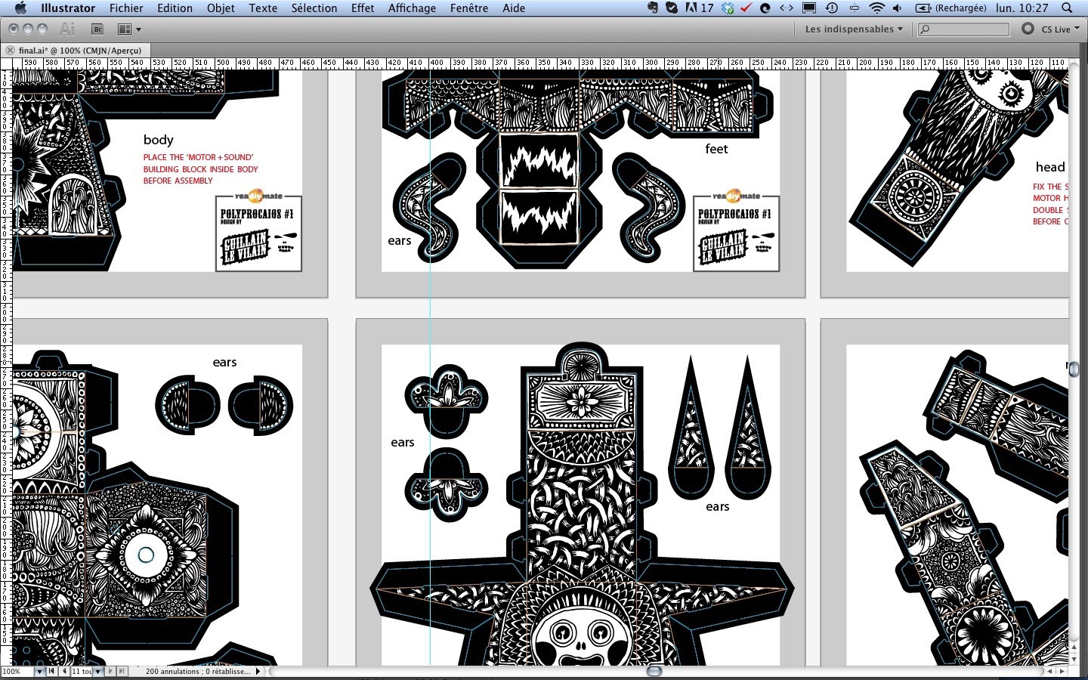Click the vertical scrollbar down arrow
Image resolution: width=1088 pixels, height=680 pixels.
1074,660
